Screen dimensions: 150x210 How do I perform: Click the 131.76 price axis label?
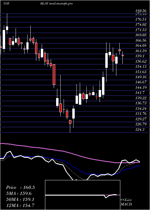[141, 114]
